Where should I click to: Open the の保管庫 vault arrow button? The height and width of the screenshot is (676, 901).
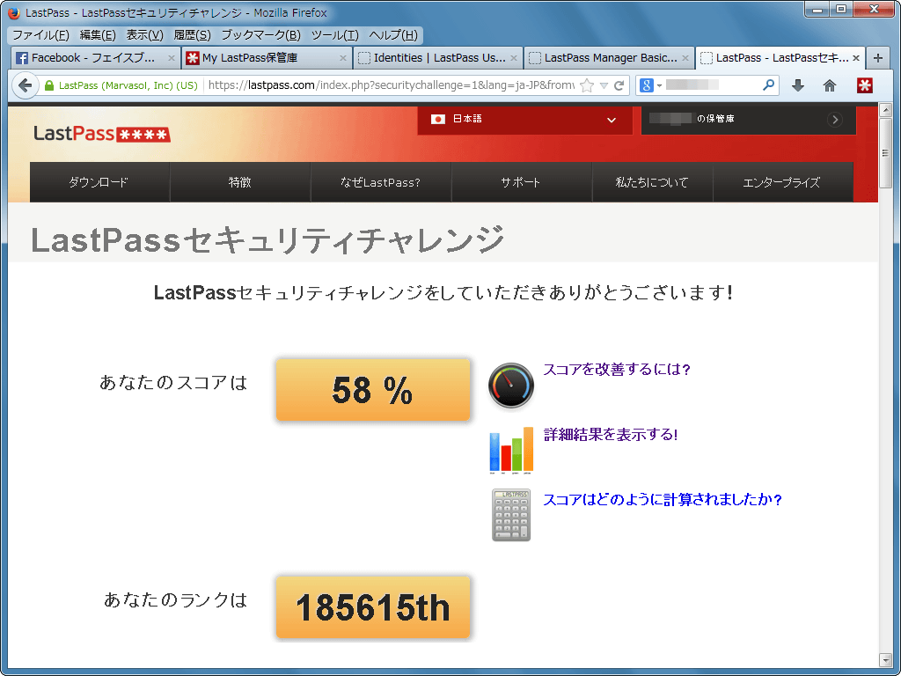click(x=834, y=120)
